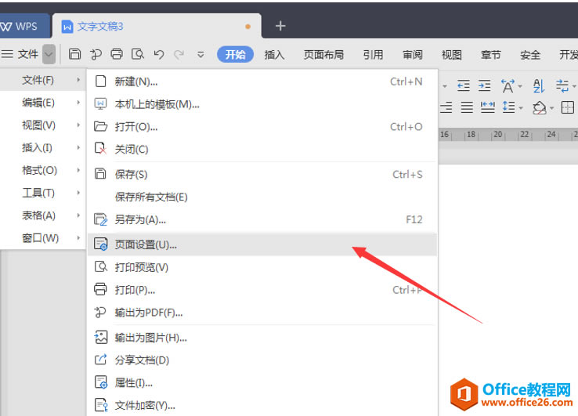The width and height of the screenshot is (578, 416).
Task: Click the WPS home tab
Action: (x=24, y=26)
